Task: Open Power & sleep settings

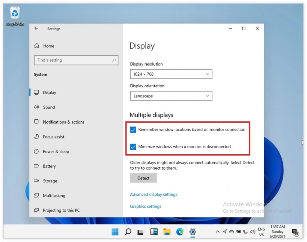Action: 56,152
